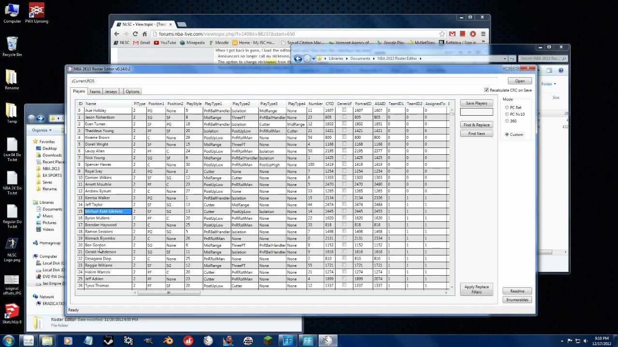Select original offsets.JPG desktop file
The image size is (618, 347).
[x=12, y=284]
